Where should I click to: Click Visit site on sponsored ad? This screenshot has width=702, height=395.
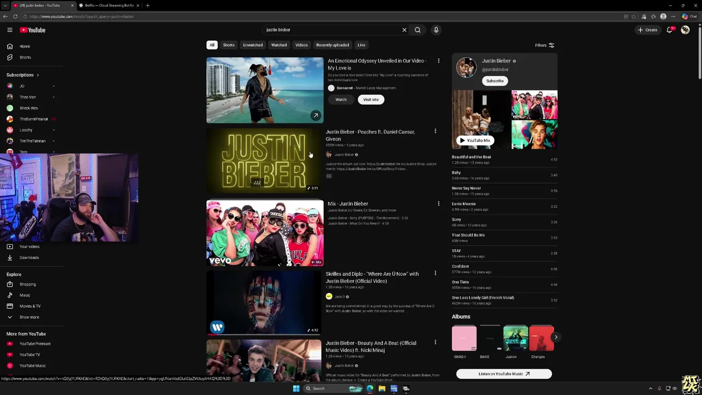pyautogui.click(x=371, y=99)
